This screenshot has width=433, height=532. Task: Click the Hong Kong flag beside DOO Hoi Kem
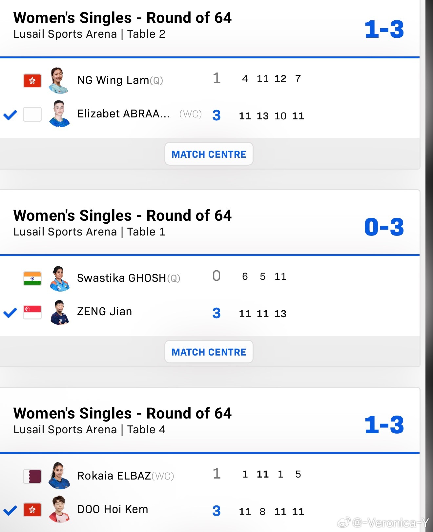[32, 510]
